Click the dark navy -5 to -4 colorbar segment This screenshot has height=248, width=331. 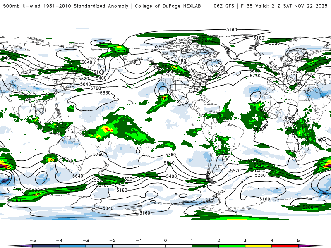pyautogui.click(x=46, y=246)
